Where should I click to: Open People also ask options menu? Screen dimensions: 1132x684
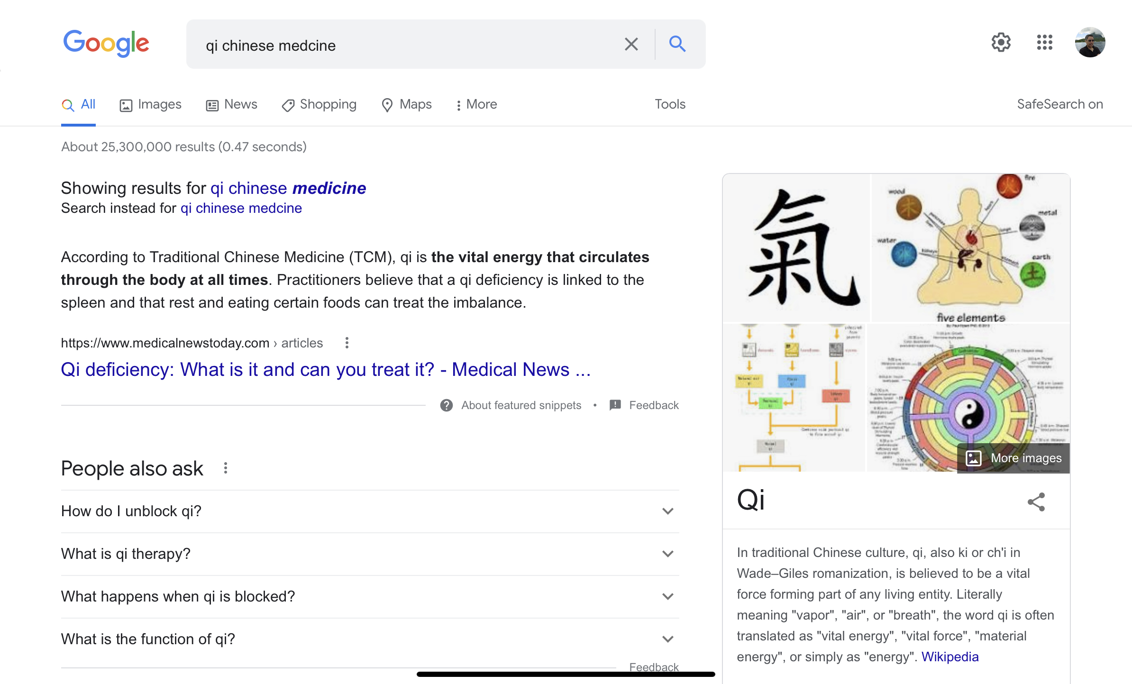226,468
